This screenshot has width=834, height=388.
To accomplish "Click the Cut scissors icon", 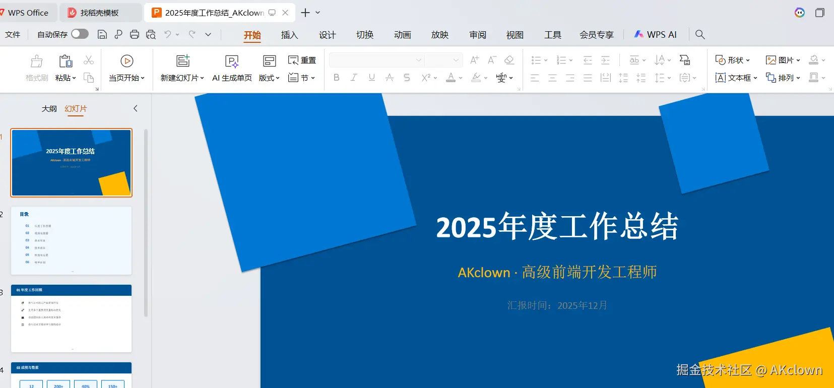I will pyautogui.click(x=89, y=60).
